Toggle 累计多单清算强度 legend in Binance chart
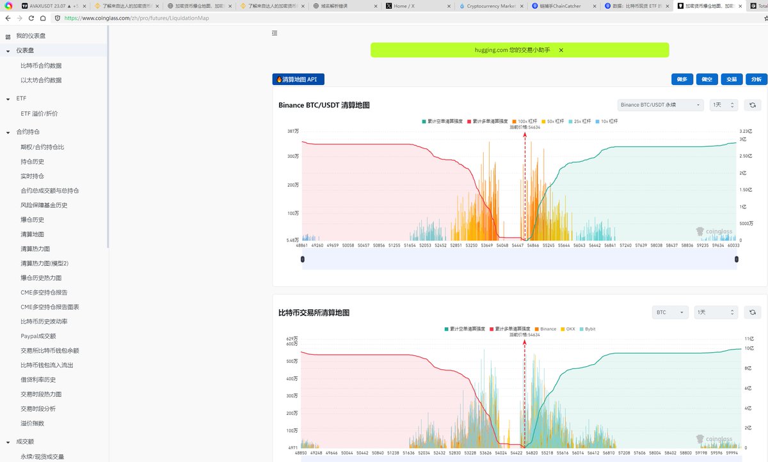This screenshot has width=768, height=462. (x=489, y=121)
